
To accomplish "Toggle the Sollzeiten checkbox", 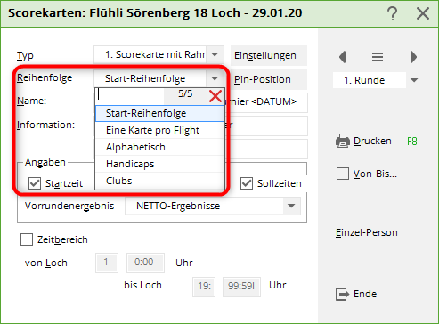I will pyautogui.click(x=247, y=183).
